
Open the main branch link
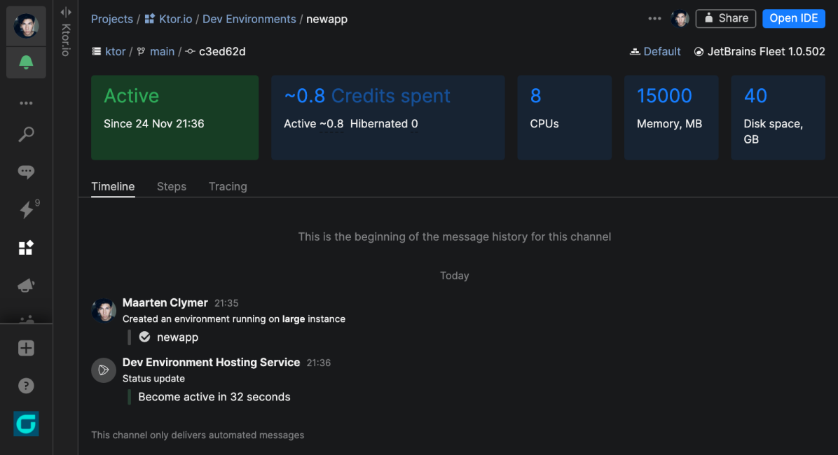(x=162, y=52)
